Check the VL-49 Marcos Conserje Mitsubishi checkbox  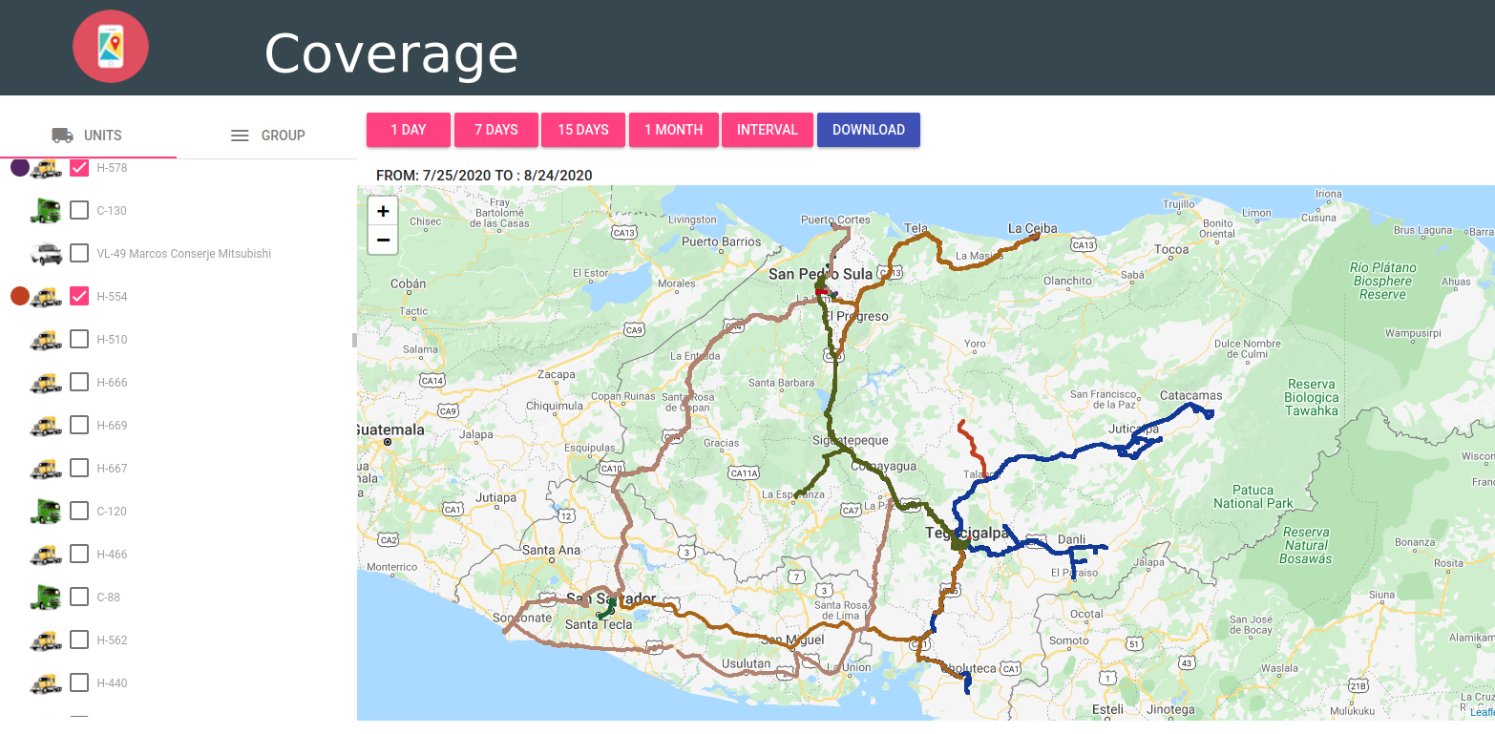(x=80, y=253)
